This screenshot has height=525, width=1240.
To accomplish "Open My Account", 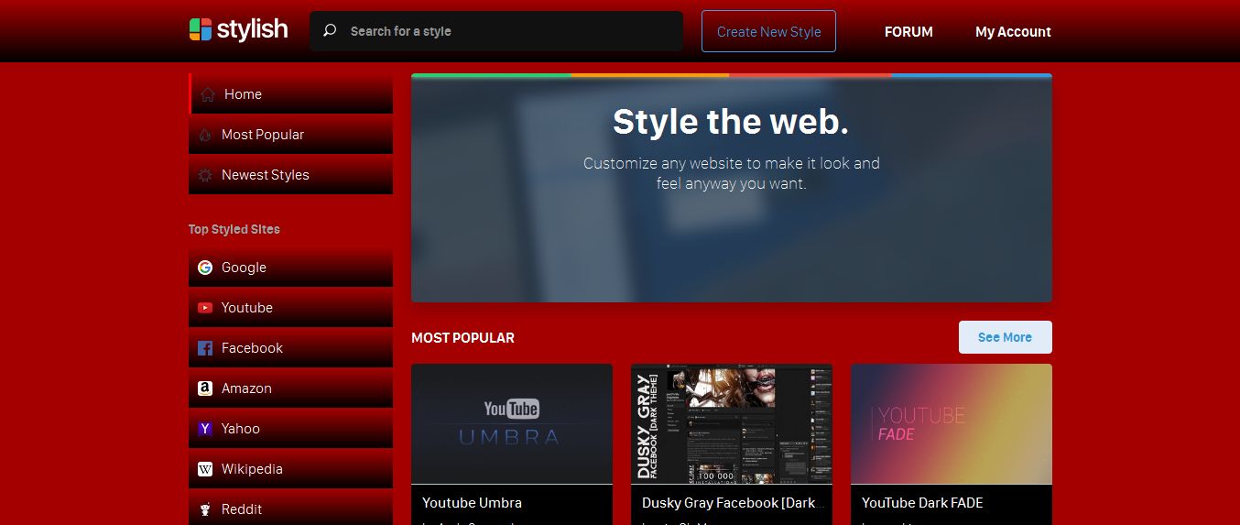I will point(1013,31).
